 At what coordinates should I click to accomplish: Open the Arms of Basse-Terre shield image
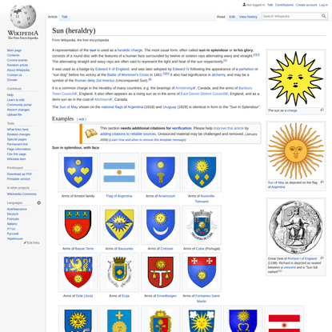78,225
